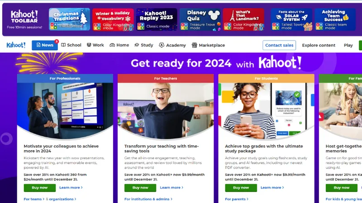The image size is (362, 203).
Task: Select the Study graduation cap item
Action: pos(144,45)
